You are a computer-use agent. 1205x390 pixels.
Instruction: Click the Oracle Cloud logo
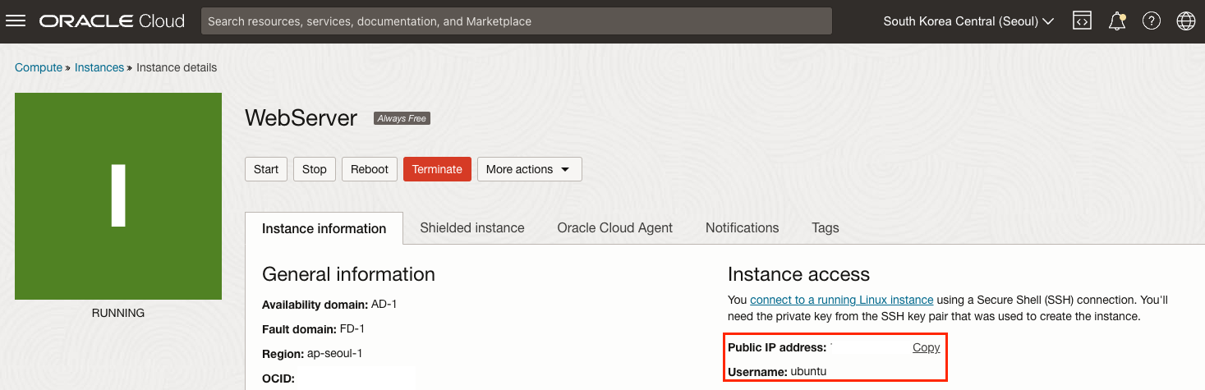112,21
